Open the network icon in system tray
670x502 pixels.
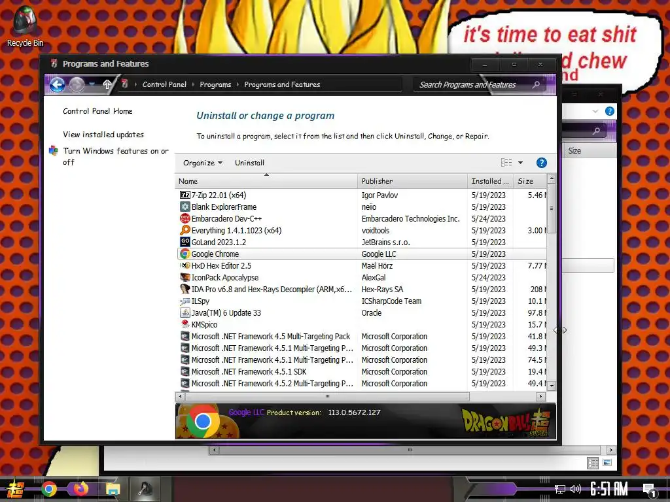coord(559,489)
